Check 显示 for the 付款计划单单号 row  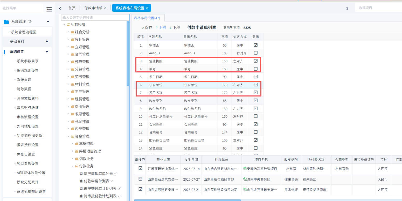pyautogui.click(x=256, y=116)
